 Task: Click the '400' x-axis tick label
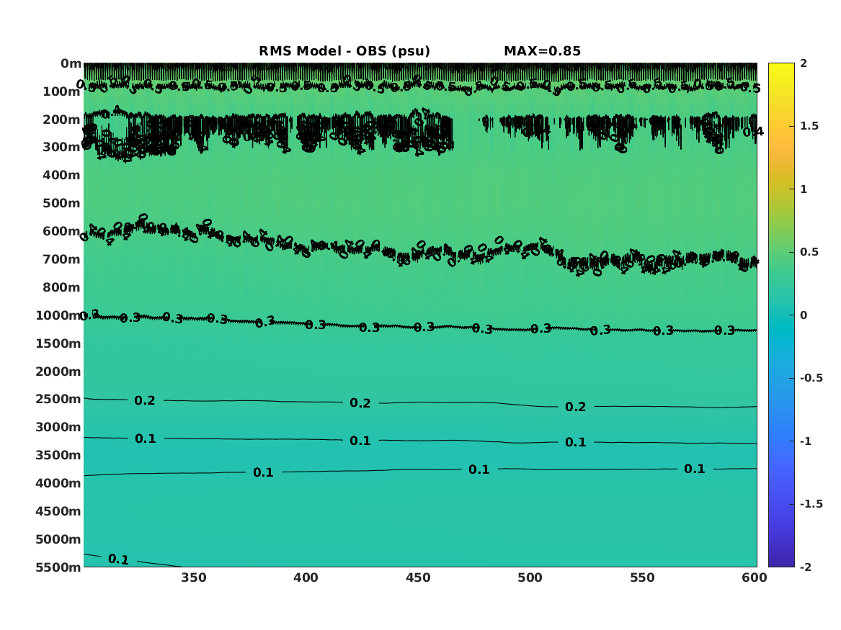(x=306, y=578)
